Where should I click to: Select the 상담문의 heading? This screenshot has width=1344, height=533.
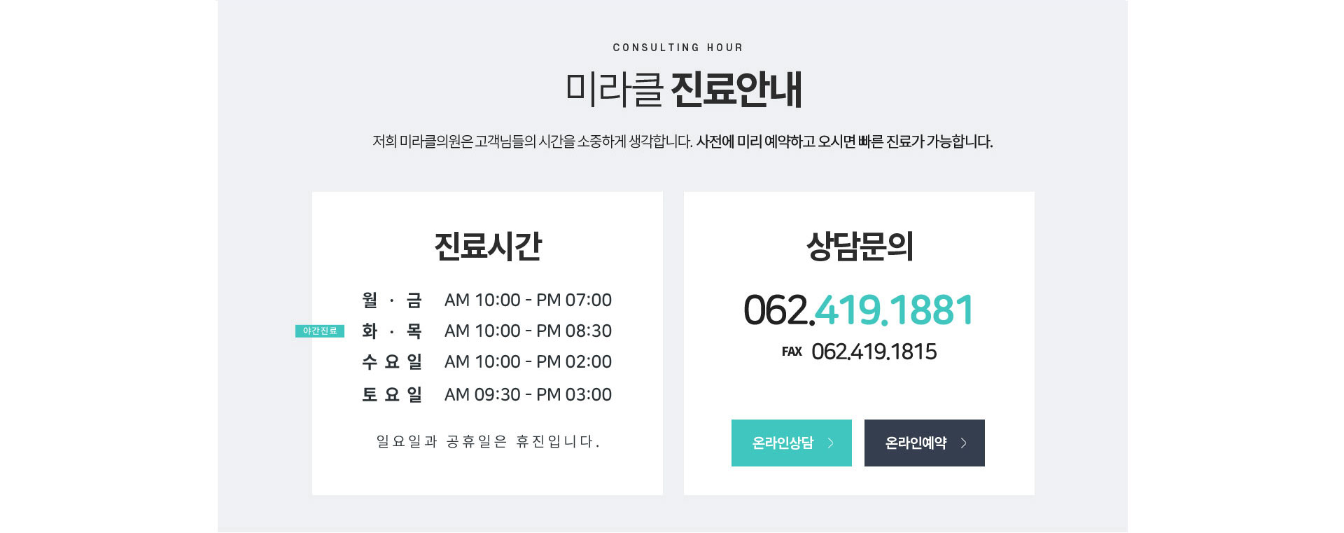pos(860,246)
